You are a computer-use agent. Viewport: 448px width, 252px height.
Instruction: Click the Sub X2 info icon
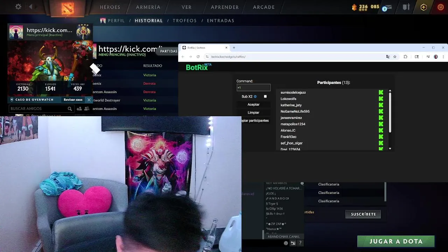pyautogui.click(x=255, y=97)
